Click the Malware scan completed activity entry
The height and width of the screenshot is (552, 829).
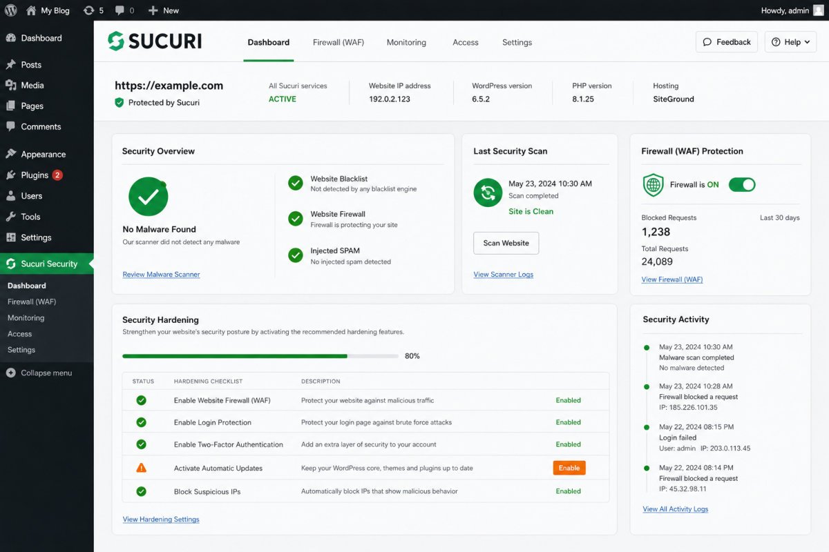696,357
